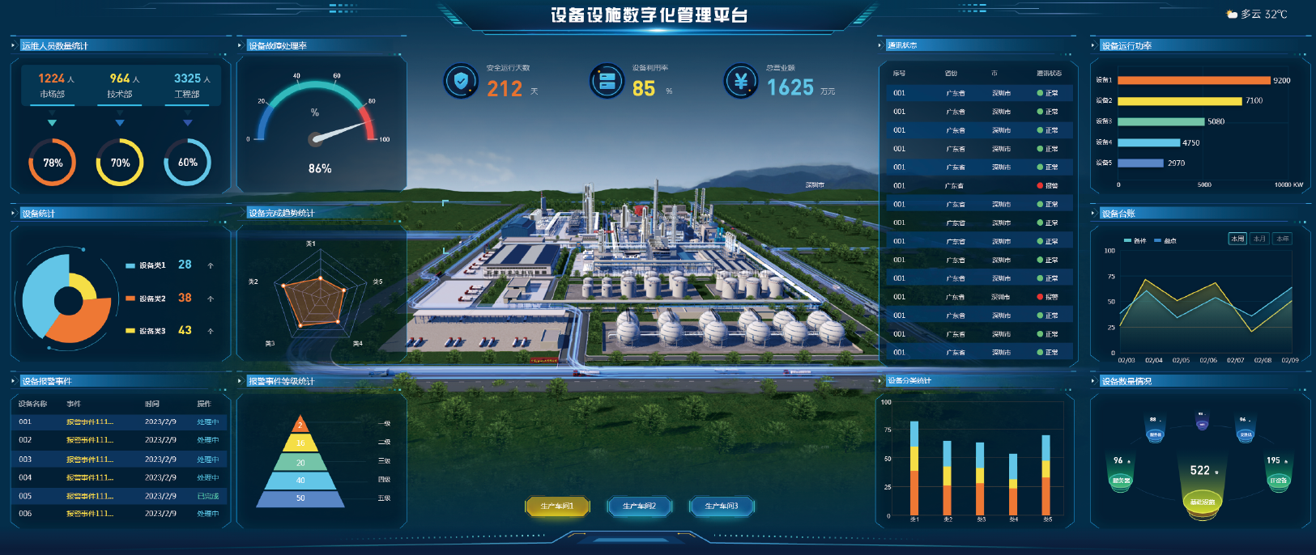Viewport: 1316px width, 555px height.
Task: Select the yellow 基础设施 pedestal icon
Action: (x=1202, y=502)
